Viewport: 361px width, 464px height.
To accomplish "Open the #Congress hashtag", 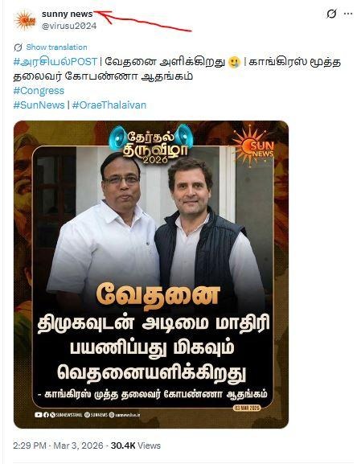I will point(39,91).
